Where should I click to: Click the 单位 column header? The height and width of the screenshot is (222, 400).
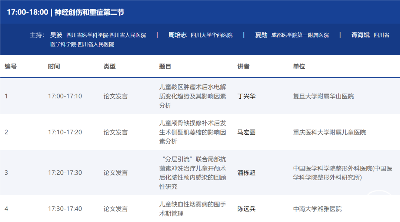tap(299, 67)
